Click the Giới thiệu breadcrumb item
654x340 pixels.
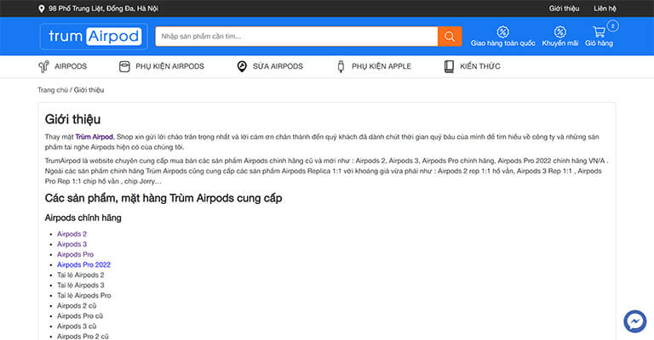tap(89, 90)
